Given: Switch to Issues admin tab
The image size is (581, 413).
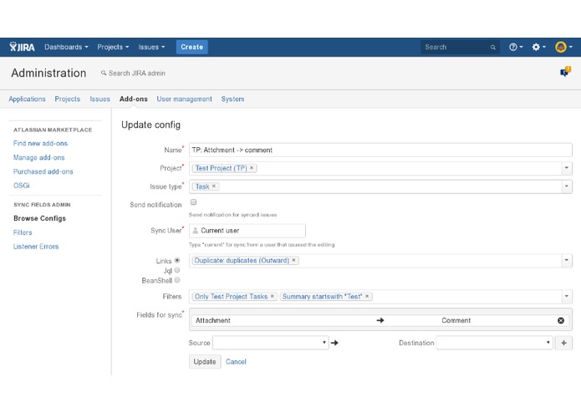Looking at the screenshot, I should pyautogui.click(x=100, y=99).
